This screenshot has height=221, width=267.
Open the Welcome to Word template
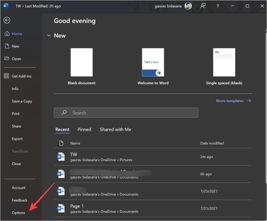click(153, 67)
